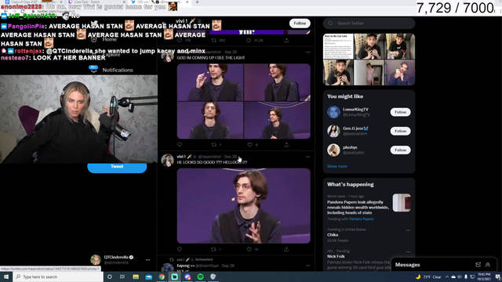This screenshot has width=502, height=282.
Task: Toggle system volume icon in tray
Action: tap(460, 277)
